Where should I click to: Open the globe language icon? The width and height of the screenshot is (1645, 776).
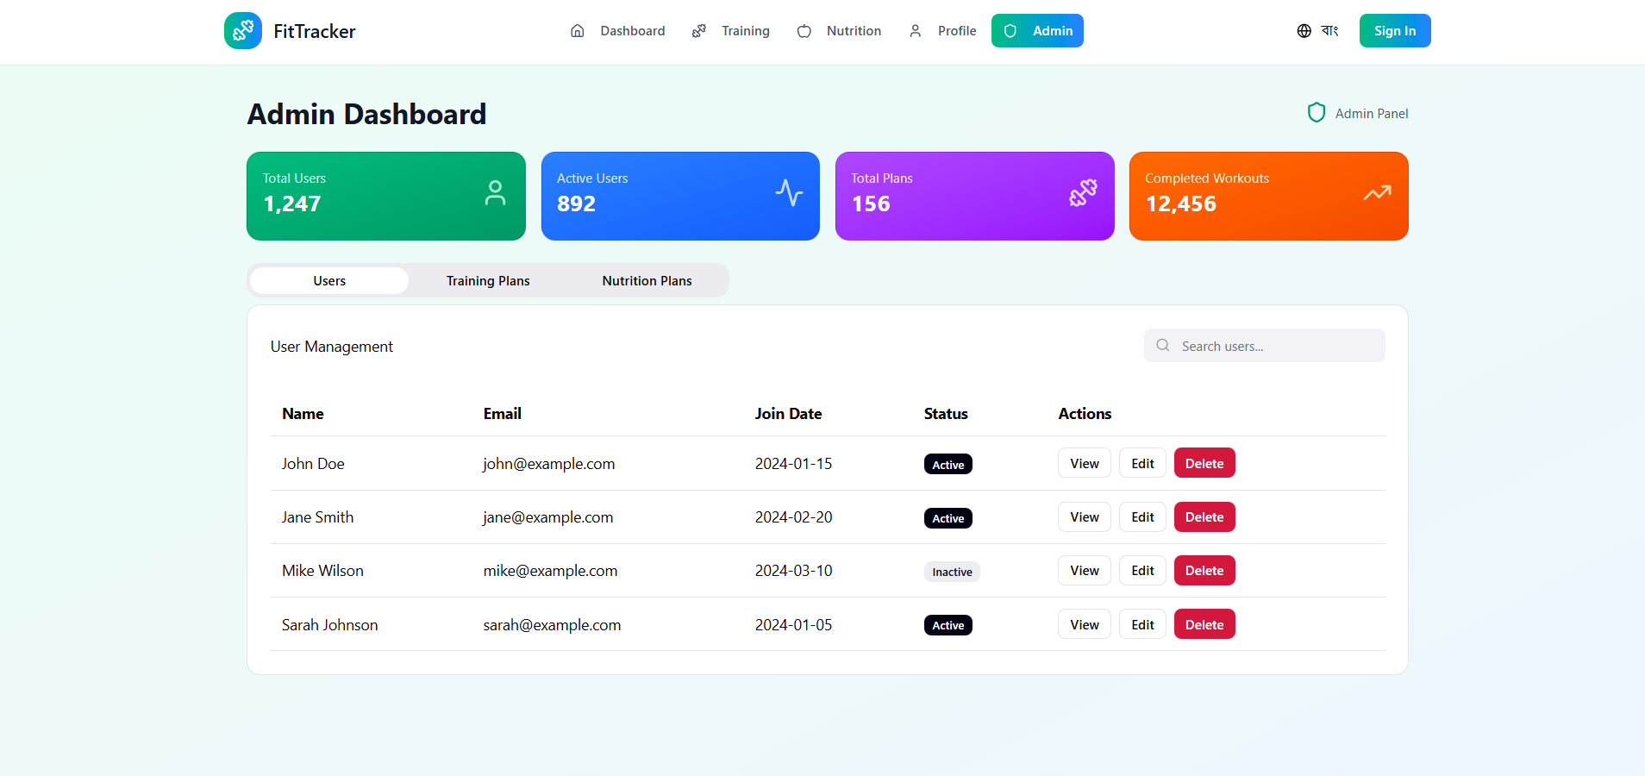1303,30
